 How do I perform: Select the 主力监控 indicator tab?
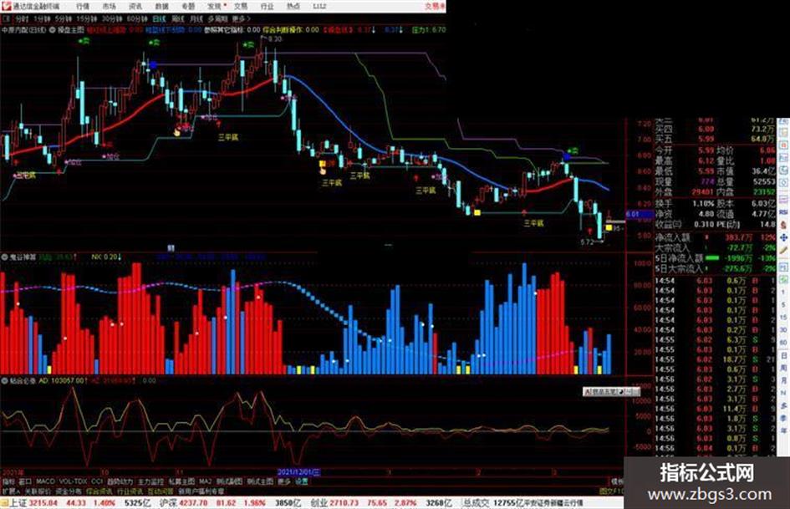tap(150, 481)
